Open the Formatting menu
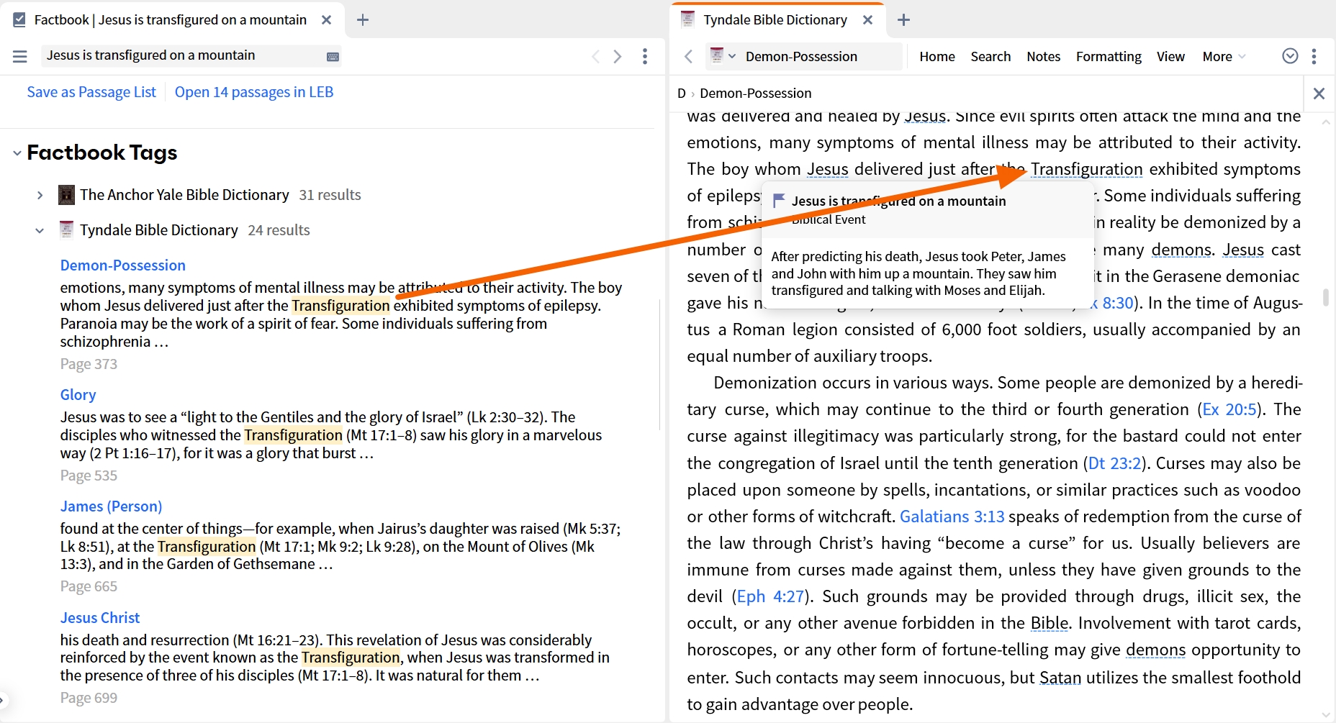The width and height of the screenshot is (1336, 723). click(1109, 56)
